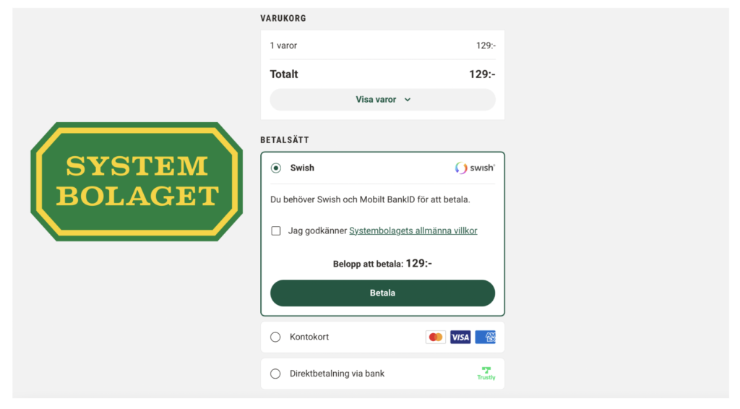
Task: Click the American Express card icon
Action: tap(486, 337)
